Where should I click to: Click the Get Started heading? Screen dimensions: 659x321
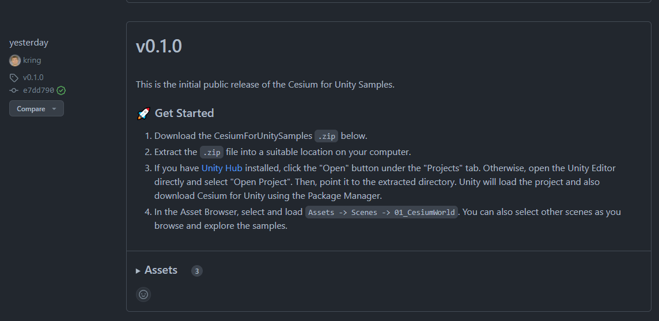(x=184, y=113)
